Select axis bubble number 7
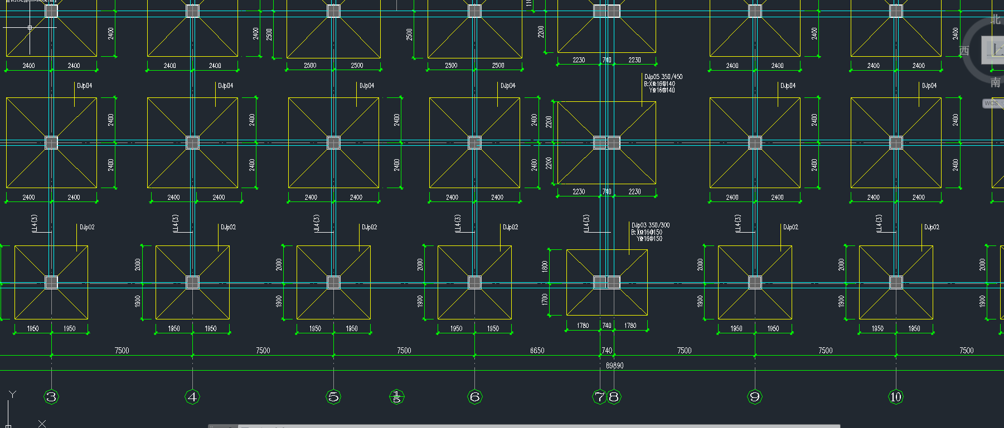 pos(599,397)
